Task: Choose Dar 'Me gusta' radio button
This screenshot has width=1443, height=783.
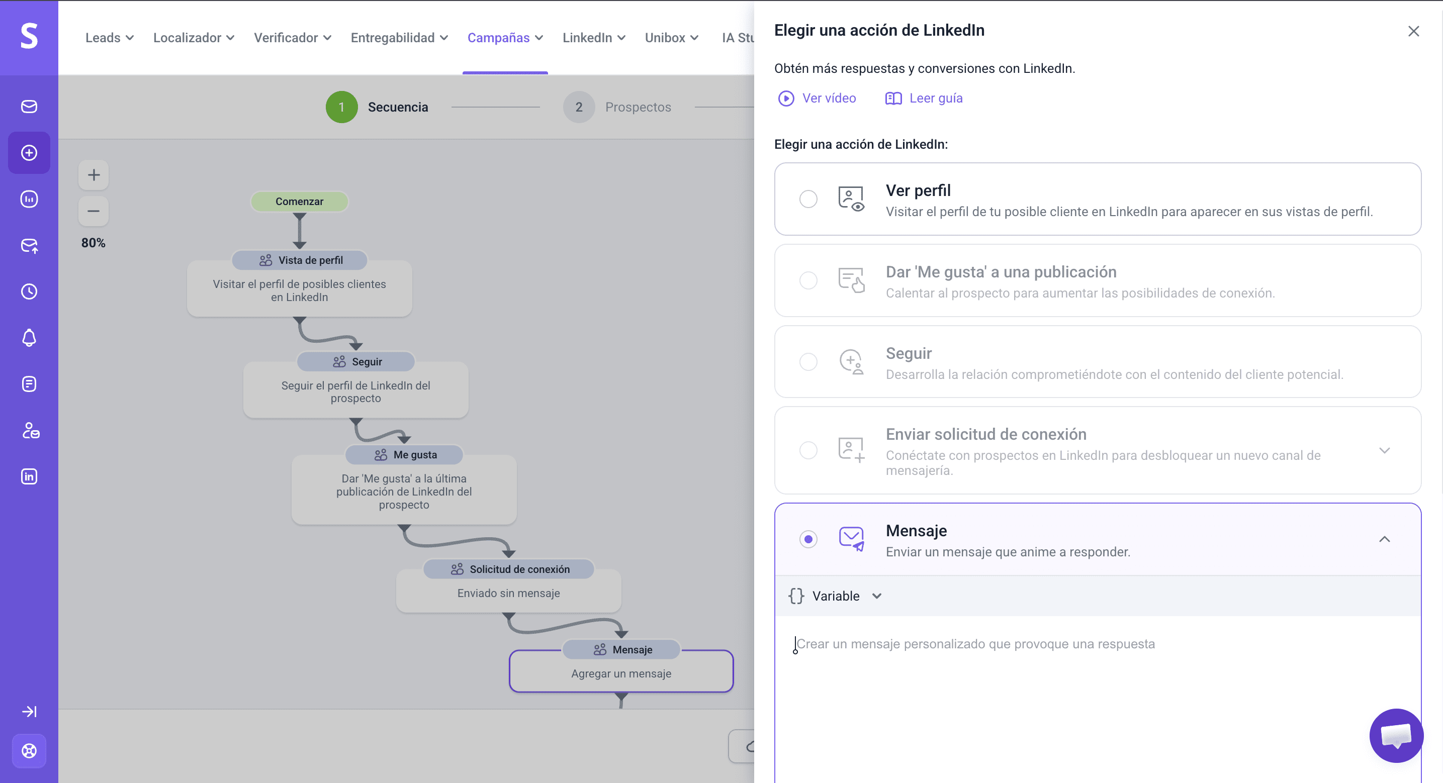Action: tap(808, 280)
